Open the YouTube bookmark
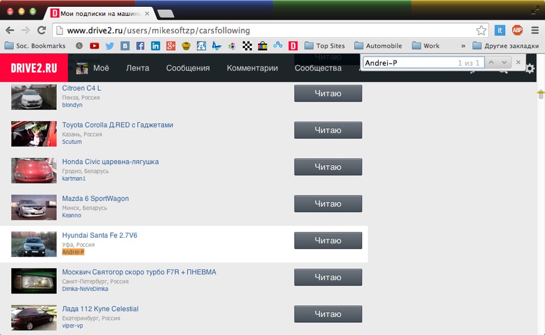Image resolution: width=545 pixels, height=335 pixels. tap(94, 46)
